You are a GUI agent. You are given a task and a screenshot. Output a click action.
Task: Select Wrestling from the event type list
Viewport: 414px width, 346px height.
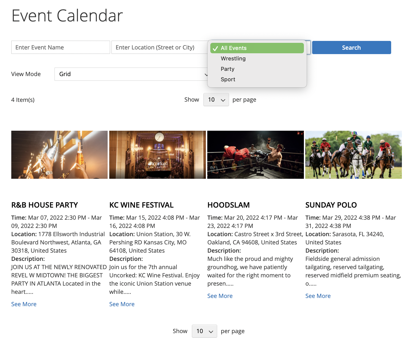[233, 58]
